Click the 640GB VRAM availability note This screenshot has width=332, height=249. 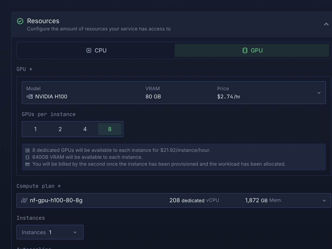(x=87, y=157)
